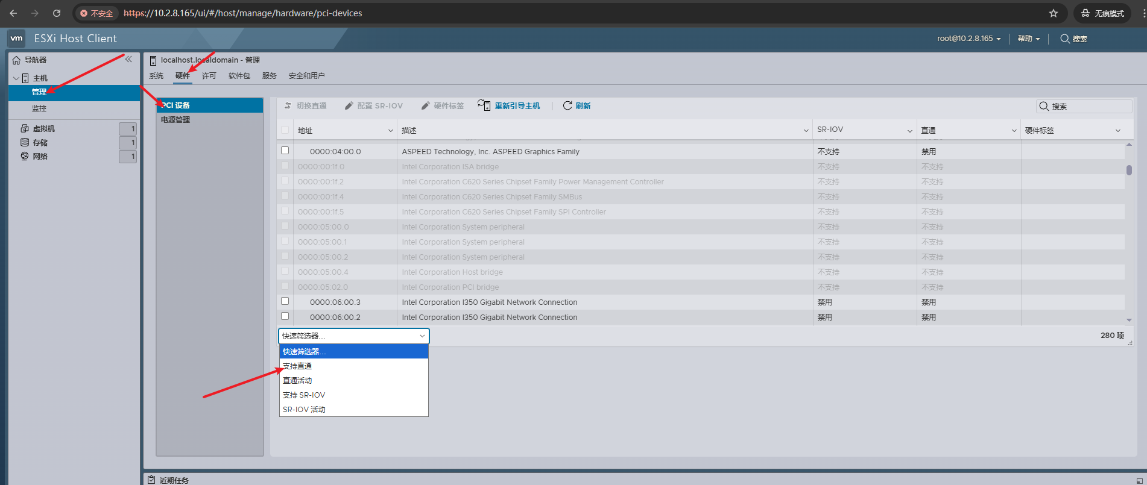Click the toggle passthrough icon (切换直通)
1147x485 pixels.
pyautogui.click(x=288, y=105)
